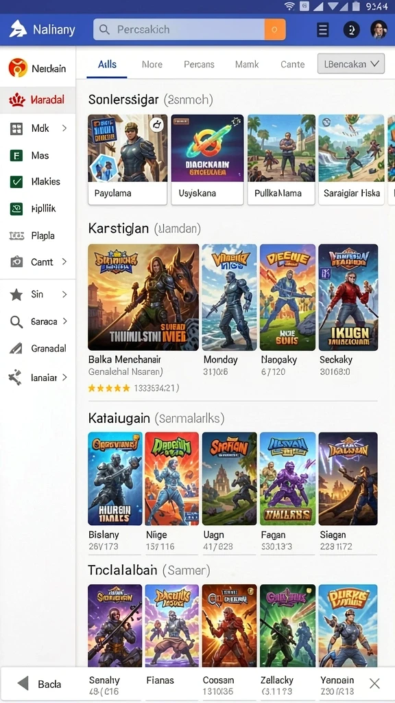This screenshot has height=703, width=395.
Task: Click the magnifier icon in search bar
Action: [104, 30]
